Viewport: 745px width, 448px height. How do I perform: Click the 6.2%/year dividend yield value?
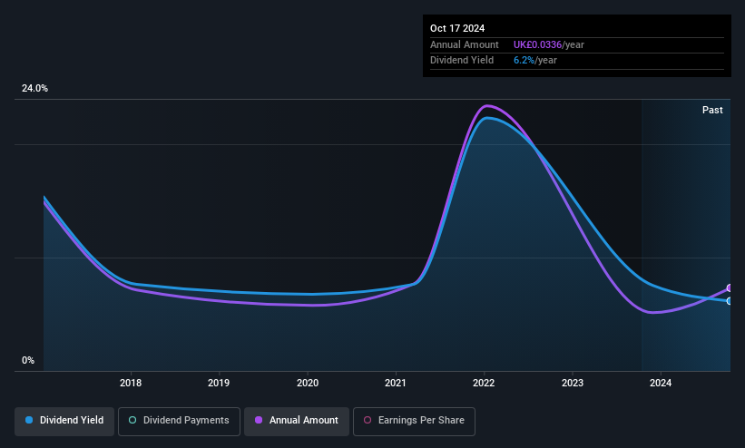535,61
